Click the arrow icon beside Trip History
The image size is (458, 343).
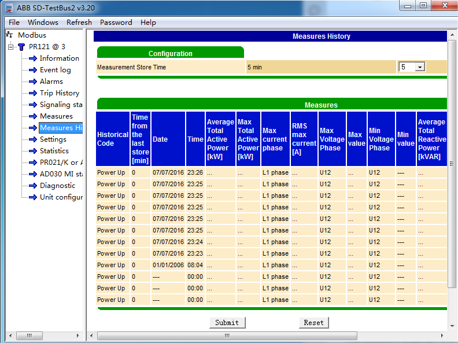click(x=33, y=93)
